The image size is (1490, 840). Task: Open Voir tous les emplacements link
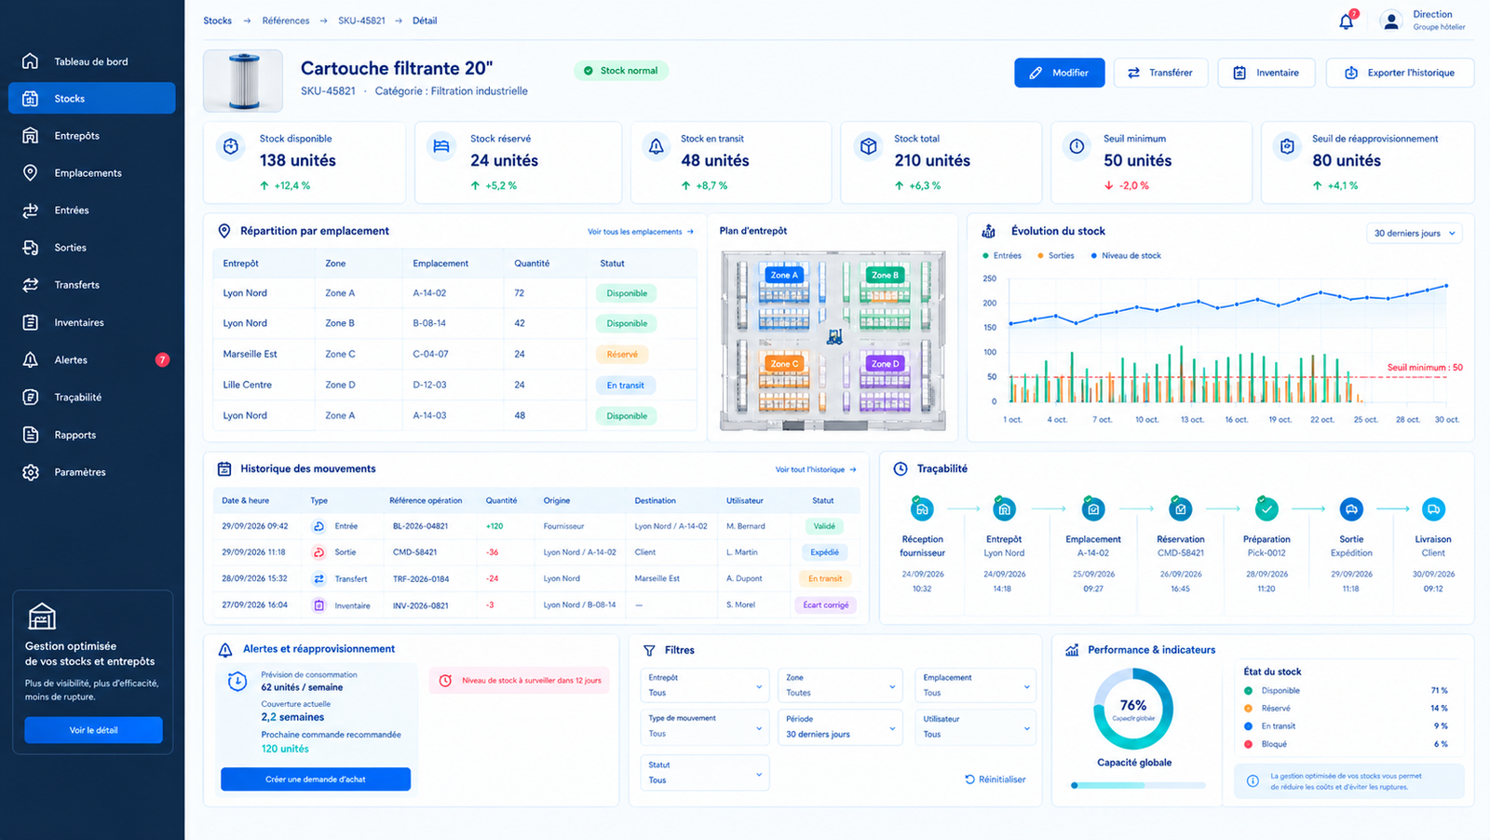641,232
